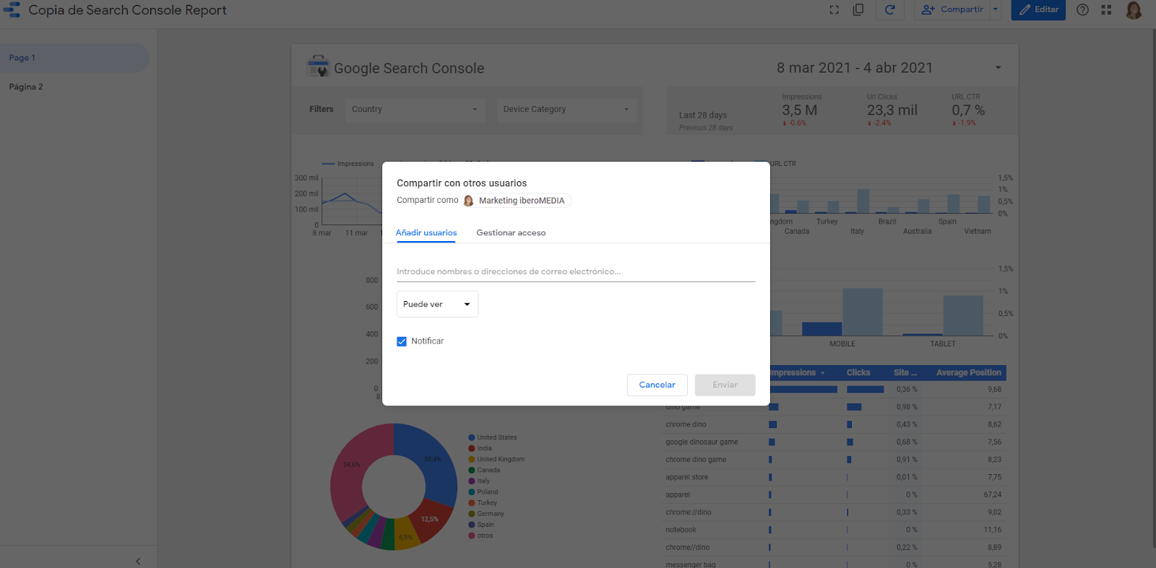
Task: Open the Device Category filter dropdown
Action: pos(566,110)
